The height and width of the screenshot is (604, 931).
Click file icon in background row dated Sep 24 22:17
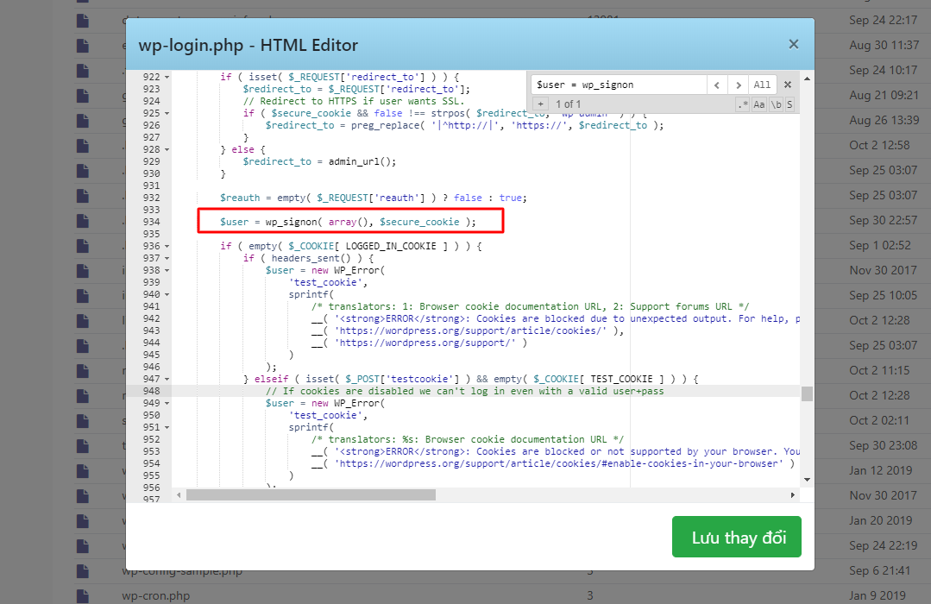83,21
